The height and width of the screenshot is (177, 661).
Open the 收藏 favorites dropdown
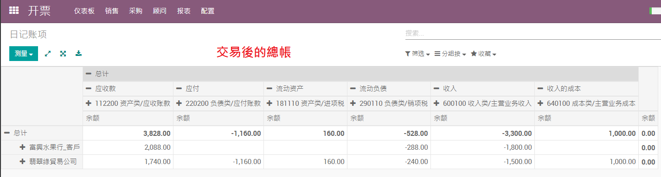(484, 54)
